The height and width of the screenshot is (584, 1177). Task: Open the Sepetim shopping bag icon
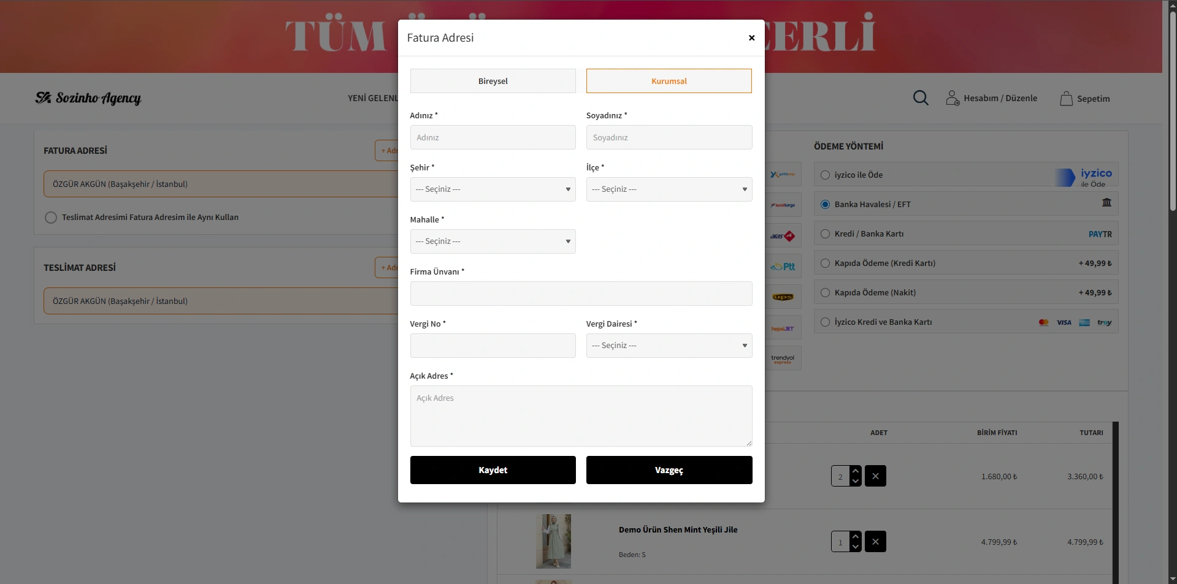click(1066, 99)
